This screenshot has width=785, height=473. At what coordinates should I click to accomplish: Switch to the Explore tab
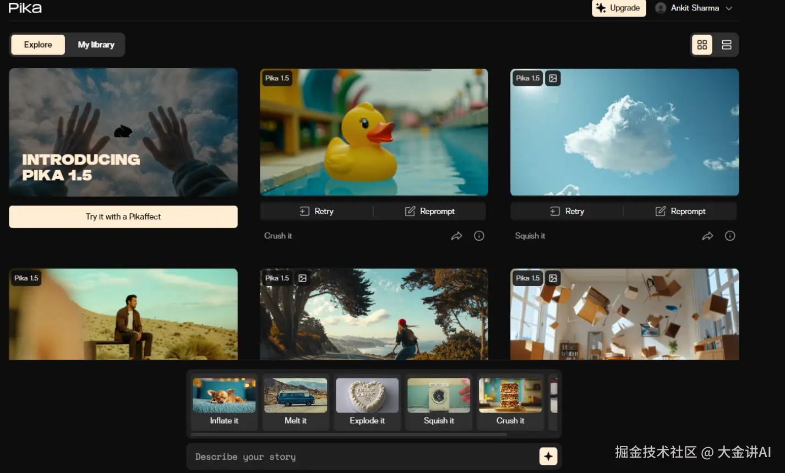pyautogui.click(x=38, y=45)
